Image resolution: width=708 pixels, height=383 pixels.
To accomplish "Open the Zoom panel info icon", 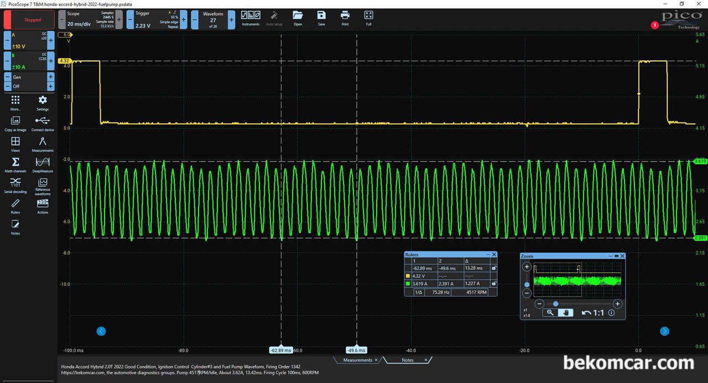I will coord(611,313).
